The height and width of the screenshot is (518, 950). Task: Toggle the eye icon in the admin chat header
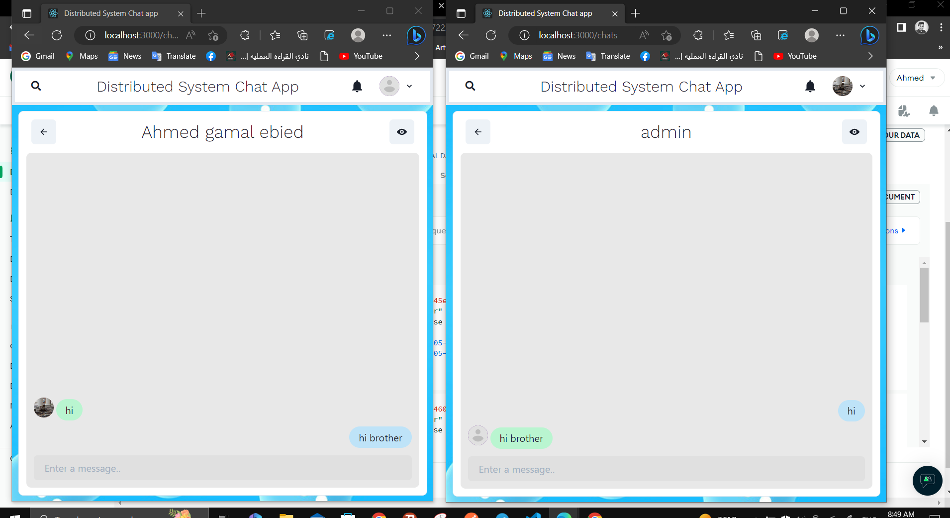tap(855, 132)
